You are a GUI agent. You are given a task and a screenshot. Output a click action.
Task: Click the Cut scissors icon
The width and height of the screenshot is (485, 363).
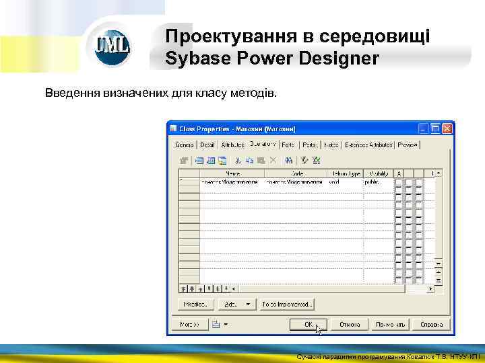tap(238, 160)
